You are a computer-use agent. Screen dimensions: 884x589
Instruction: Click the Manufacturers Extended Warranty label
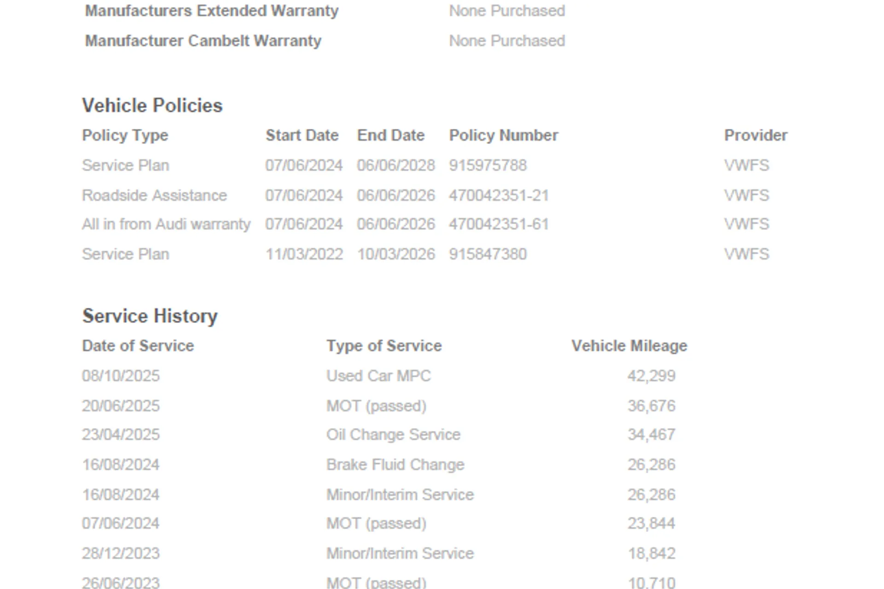tap(212, 11)
